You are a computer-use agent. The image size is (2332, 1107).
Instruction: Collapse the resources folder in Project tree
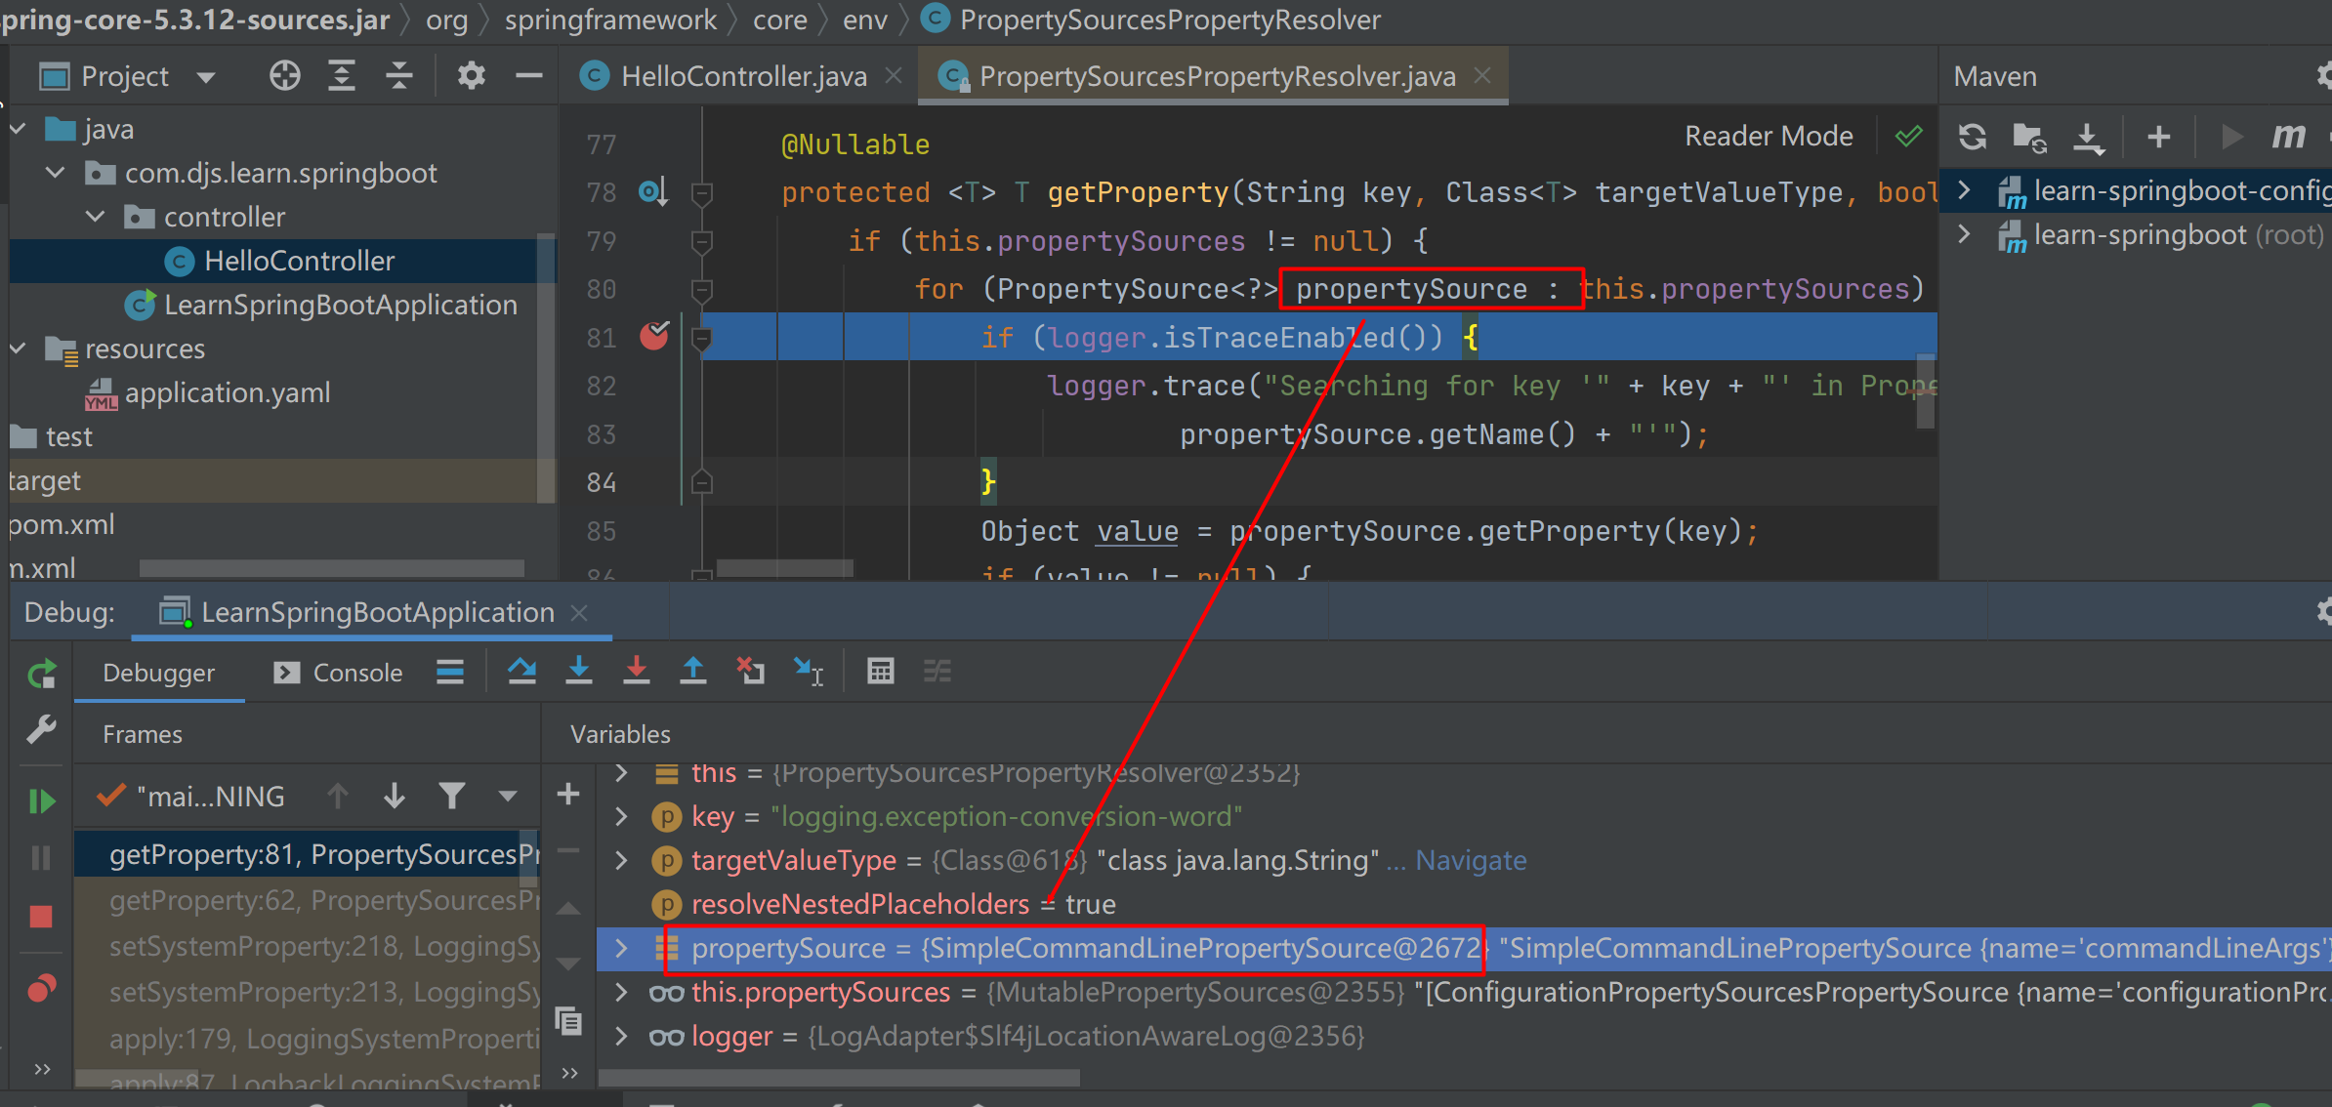(x=17, y=348)
